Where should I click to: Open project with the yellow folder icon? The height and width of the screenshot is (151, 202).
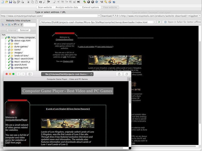click(7, 2)
